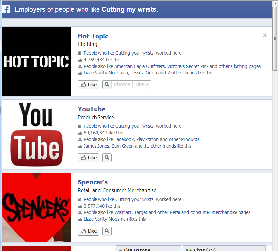Open '2 other friends' link
Image resolution: width=278 pixels, height=251 pixels.
(182, 73)
